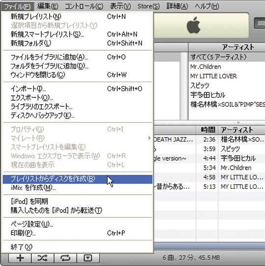Choose 終了(X) to quit

coord(78,247)
